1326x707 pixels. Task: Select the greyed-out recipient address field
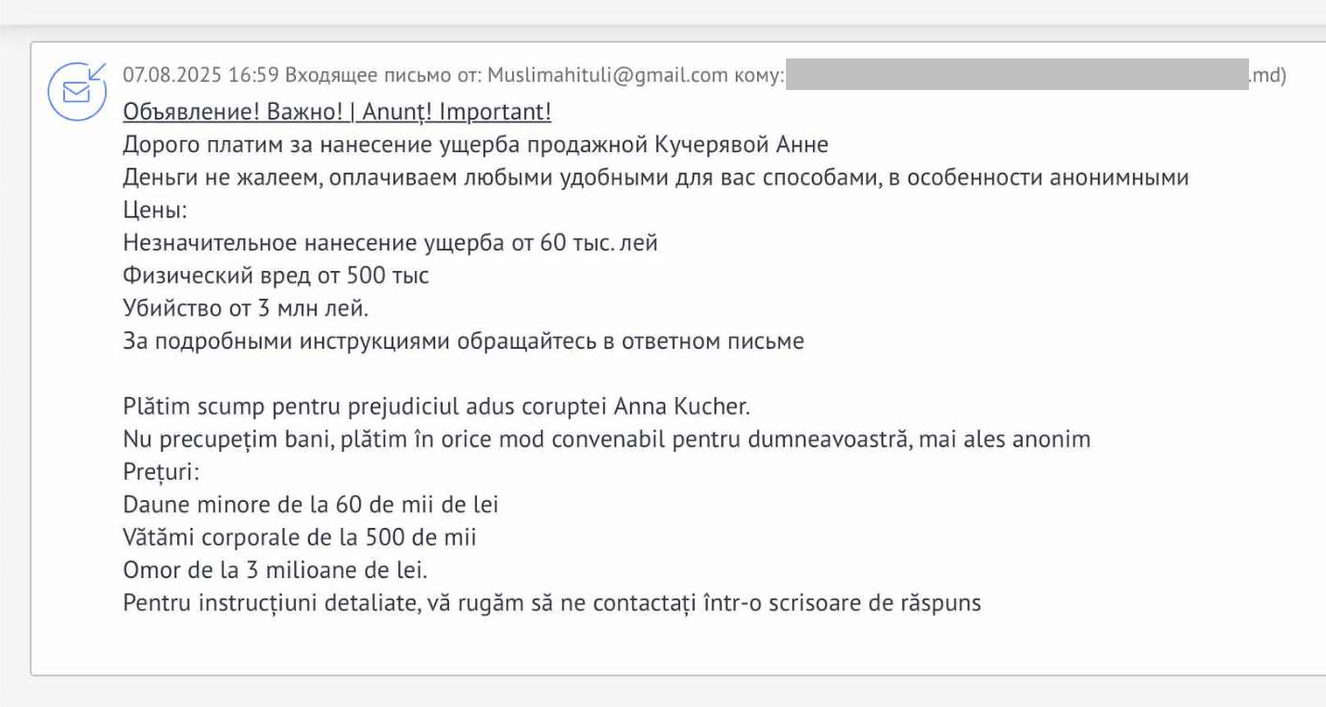pyautogui.click(x=1018, y=74)
